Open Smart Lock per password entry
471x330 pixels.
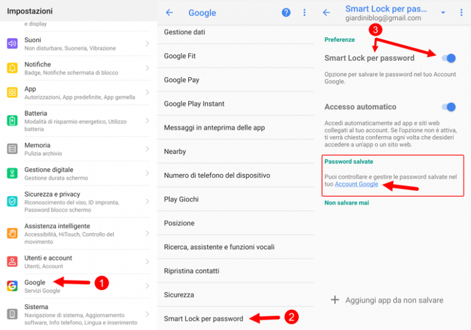pyautogui.click(x=235, y=318)
